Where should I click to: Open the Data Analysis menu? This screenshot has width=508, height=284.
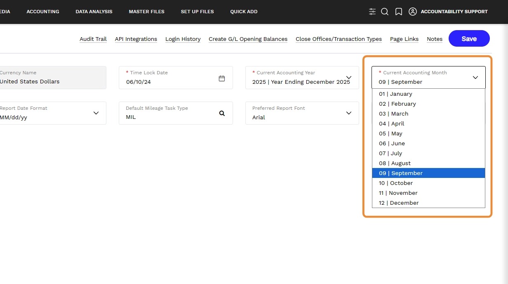[94, 12]
